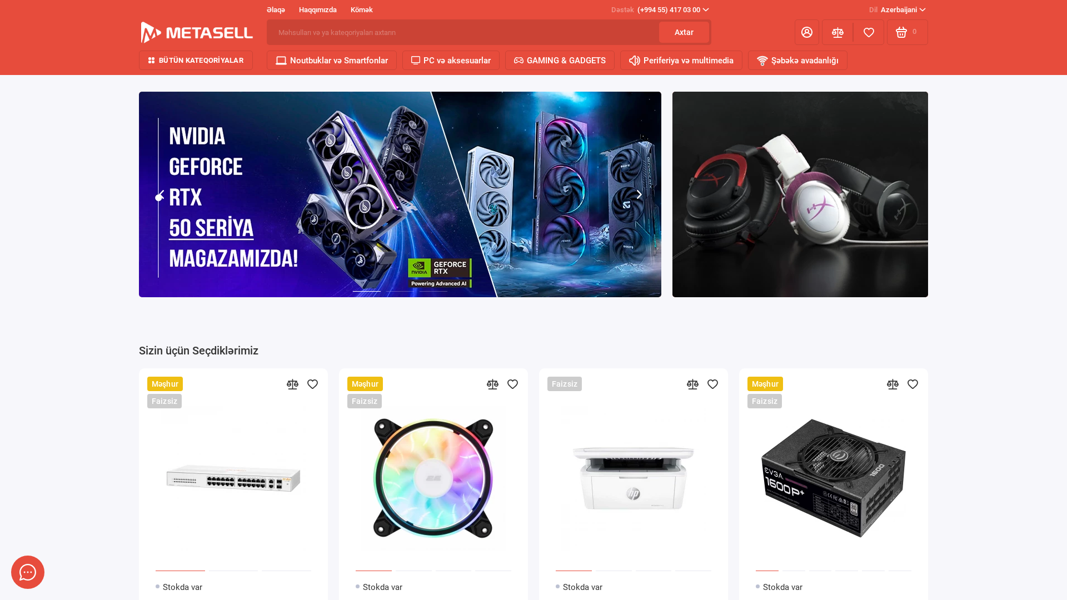Expand the support phone number dropdown
Screen dimensions: 1067x600
click(x=673, y=10)
